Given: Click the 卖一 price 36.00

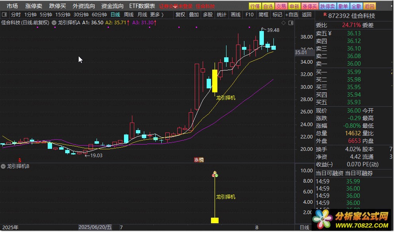Looking at the screenshot, I should 354,64.
